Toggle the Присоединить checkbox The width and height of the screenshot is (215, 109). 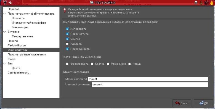coord(67,49)
